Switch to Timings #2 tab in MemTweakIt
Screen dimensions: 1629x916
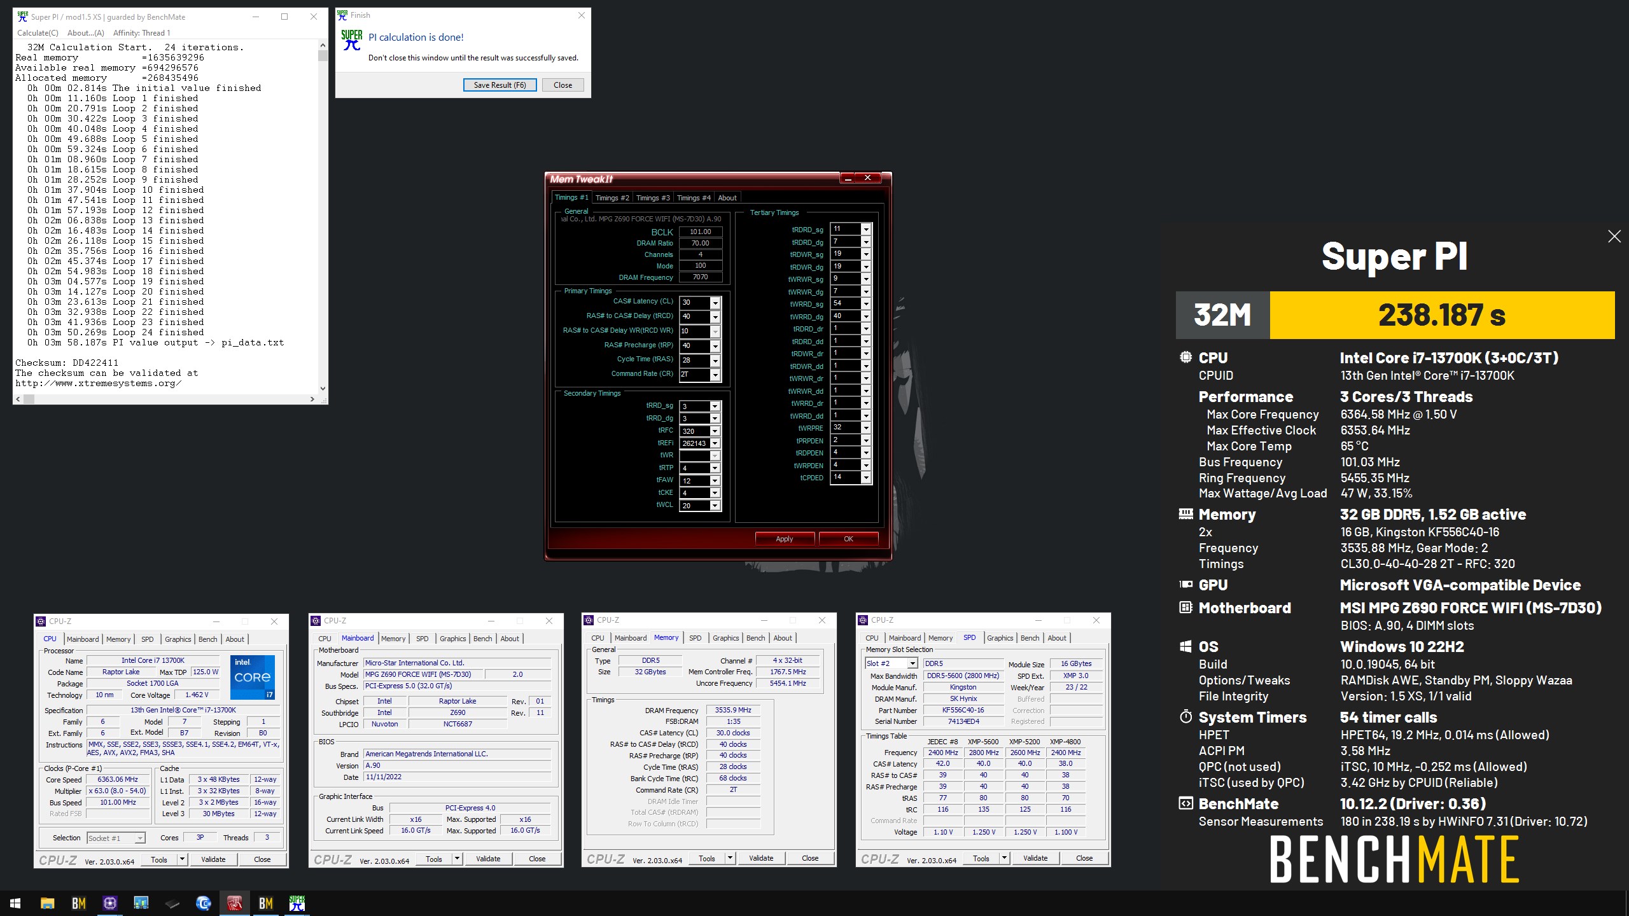[612, 198]
